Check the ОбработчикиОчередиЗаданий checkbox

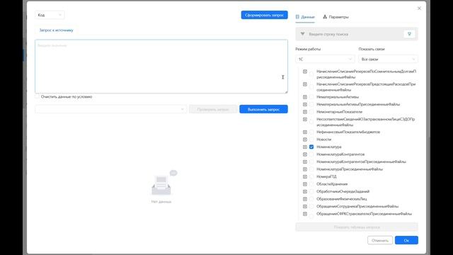tap(311, 191)
